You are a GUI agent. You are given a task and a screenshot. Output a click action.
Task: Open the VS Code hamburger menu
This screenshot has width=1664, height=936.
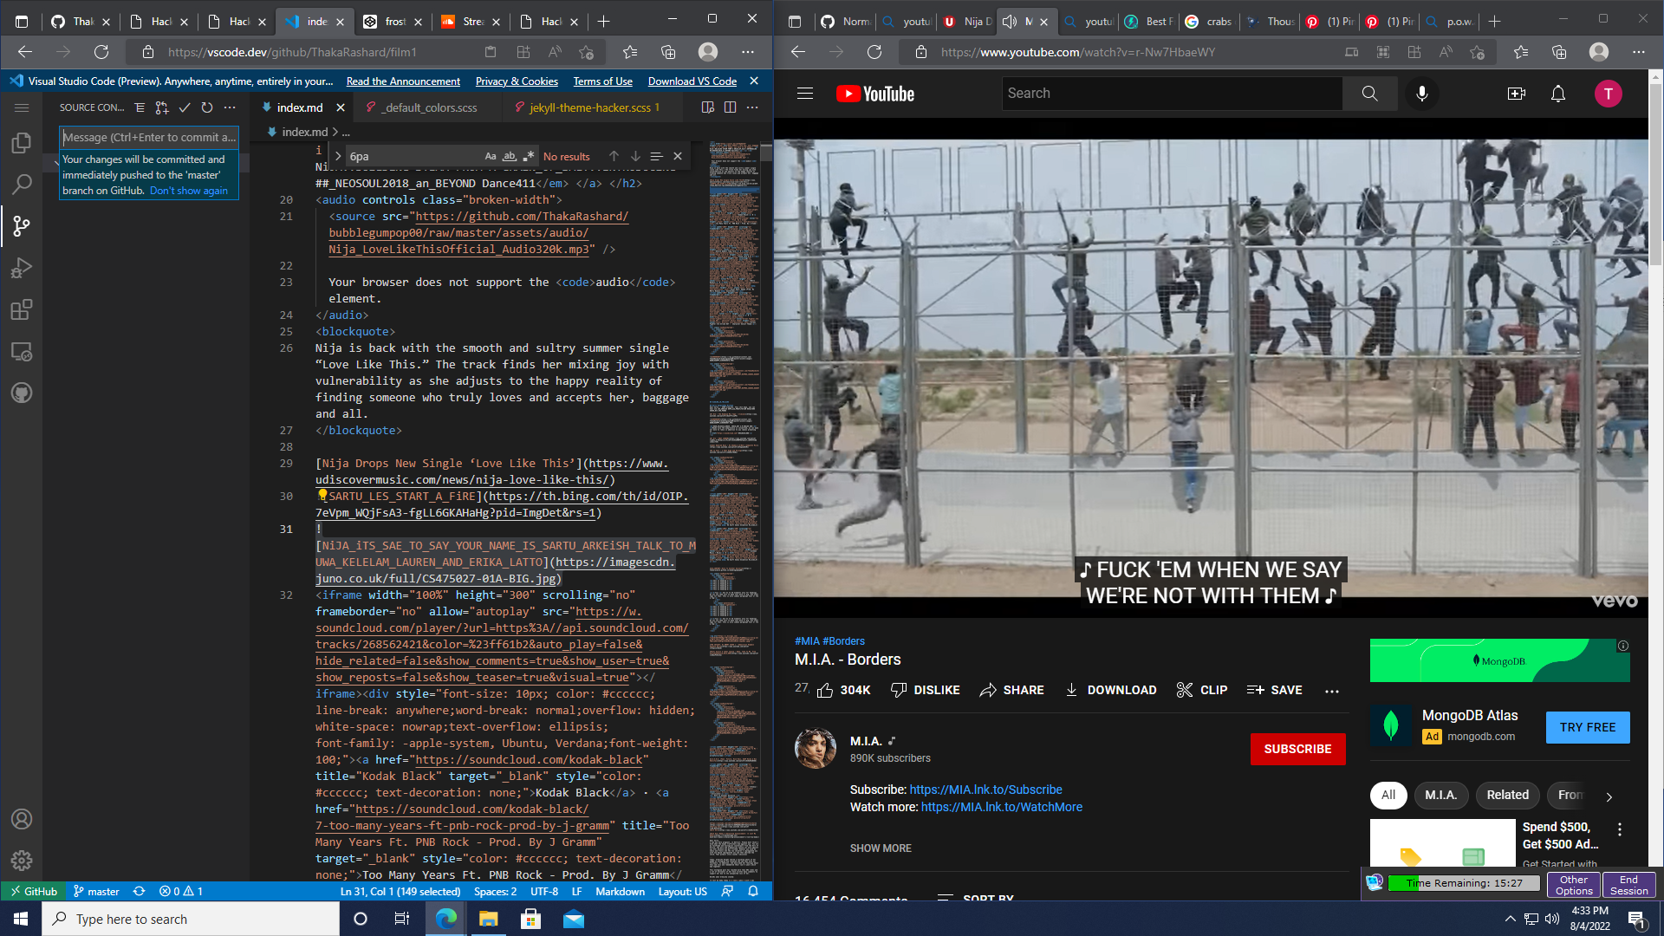coord(22,107)
